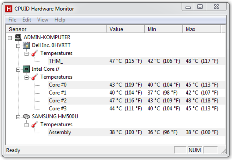Screen dimensions: 232x160
Task: Collapse the ADMIN-KOMPUTER root node
Action: click(10, 38)
